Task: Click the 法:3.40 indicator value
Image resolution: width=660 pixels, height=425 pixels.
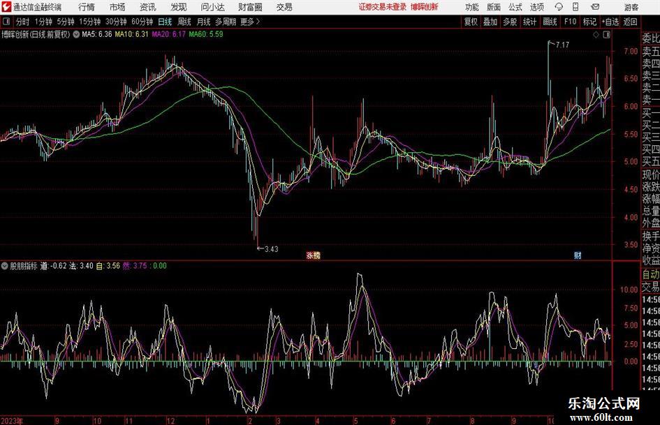Action: 81,266
